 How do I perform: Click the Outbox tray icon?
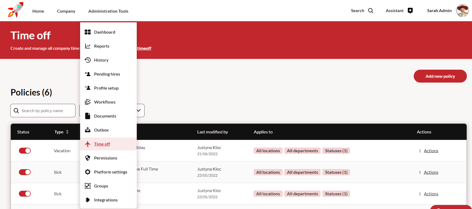(x=88, y=130)
